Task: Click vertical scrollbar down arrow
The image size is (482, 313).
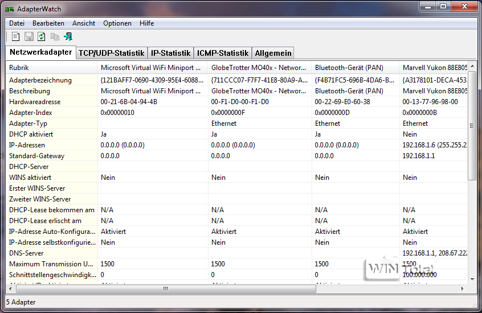Action: pos(472,279)
